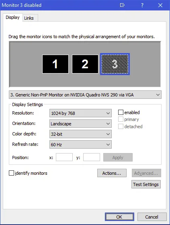Expand the Resolution dropdown
The height and width of the screenshot is (225, 170).
tap(80, 113)
